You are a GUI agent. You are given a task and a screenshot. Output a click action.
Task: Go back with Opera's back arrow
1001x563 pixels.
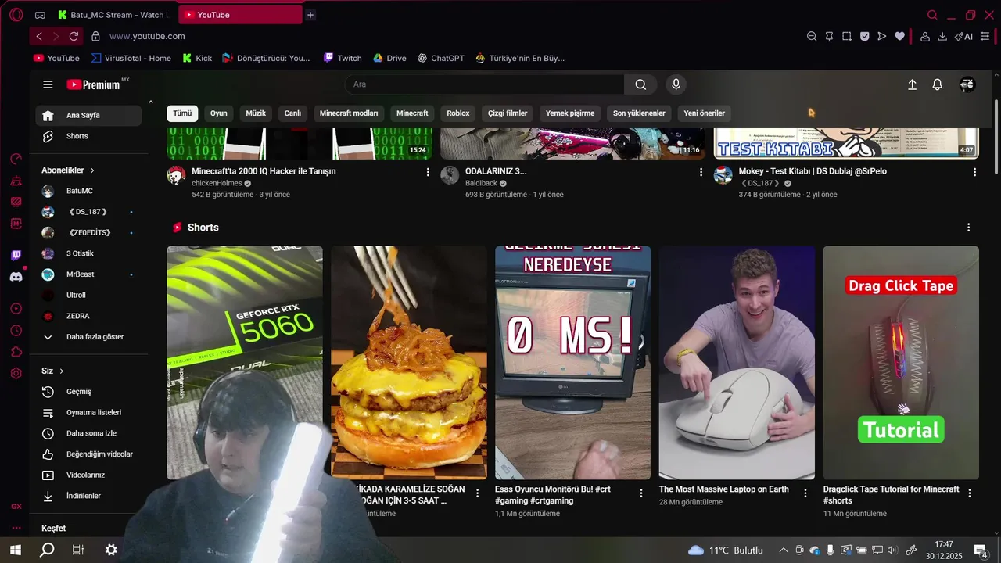[39, 36]
